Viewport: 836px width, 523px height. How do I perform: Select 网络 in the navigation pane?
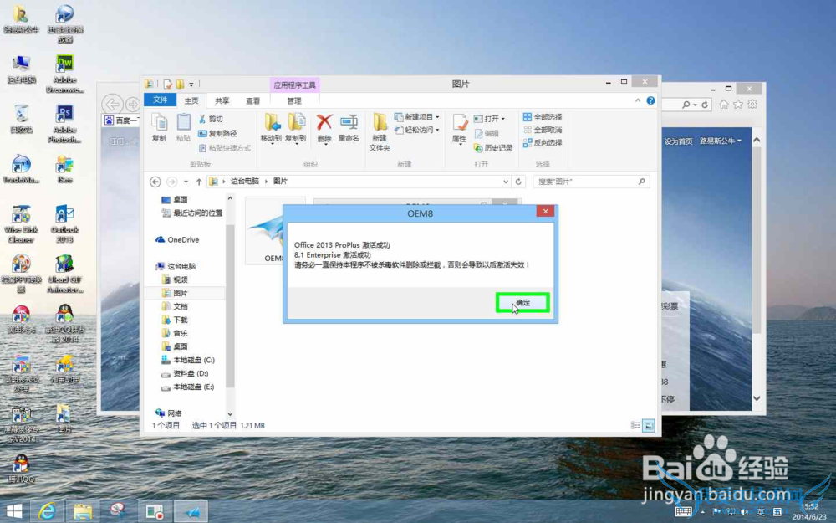pos(169,413)
